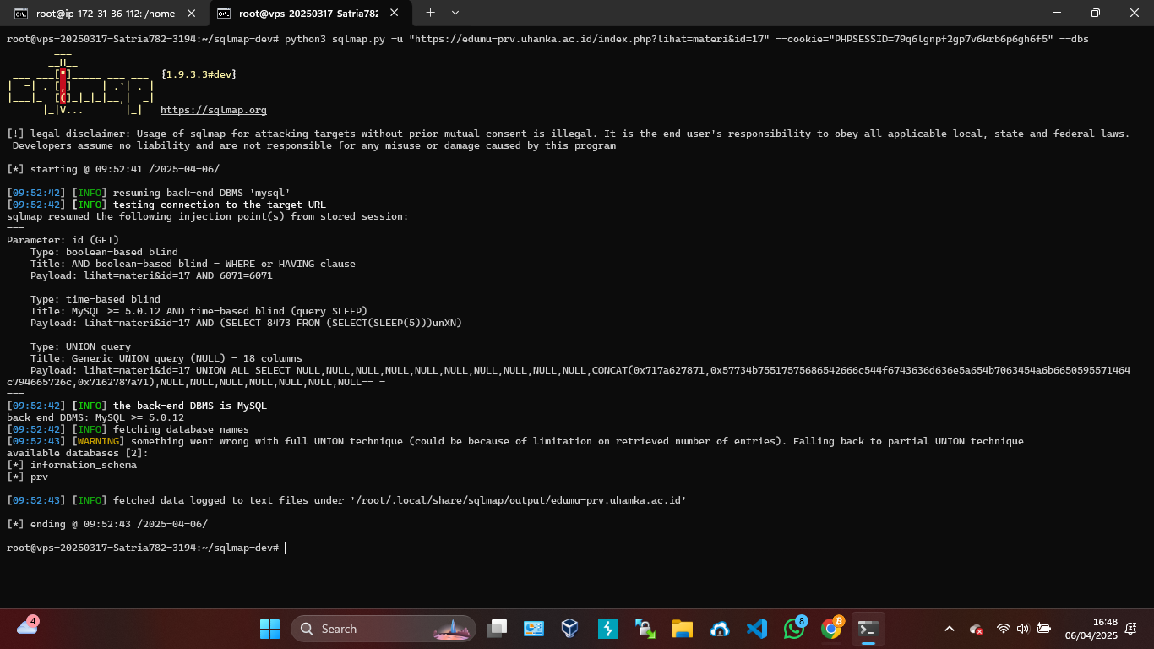Screen dimensions: 1154x649
Task: Click the OneDrive sync error tray icon
Action: pyautogui.click(x=977, y=629)
